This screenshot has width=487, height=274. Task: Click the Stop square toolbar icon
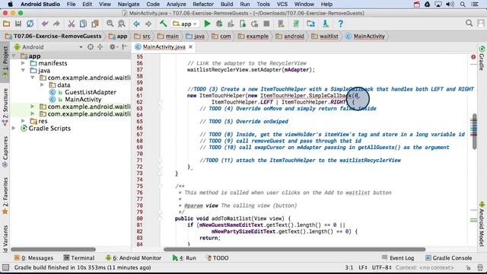coord(266,24)
